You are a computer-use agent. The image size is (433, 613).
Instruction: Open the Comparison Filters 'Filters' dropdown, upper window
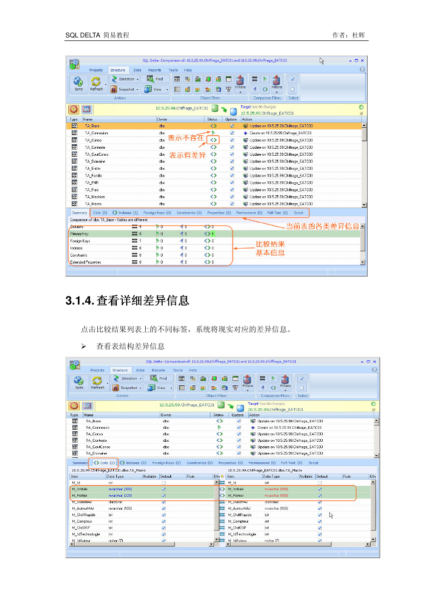coord(277,84)
